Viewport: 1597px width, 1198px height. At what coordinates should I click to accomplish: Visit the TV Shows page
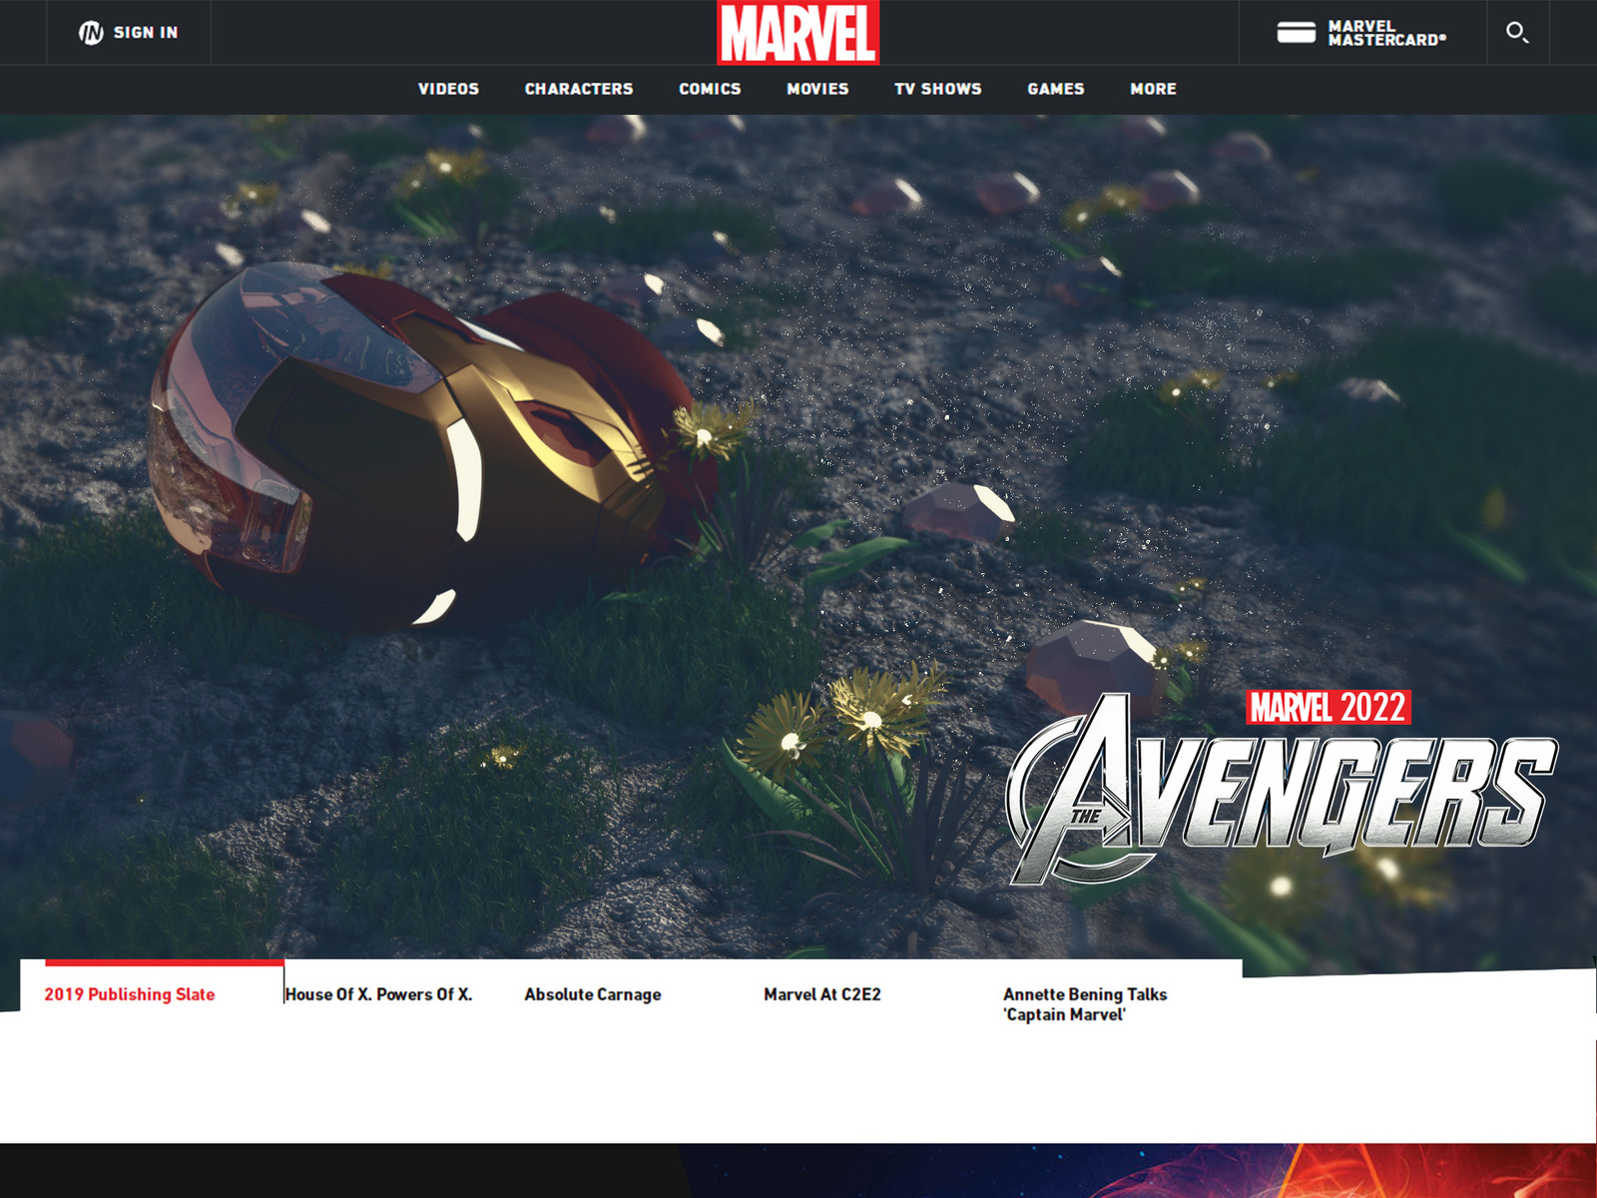click(x=938, y=89)
